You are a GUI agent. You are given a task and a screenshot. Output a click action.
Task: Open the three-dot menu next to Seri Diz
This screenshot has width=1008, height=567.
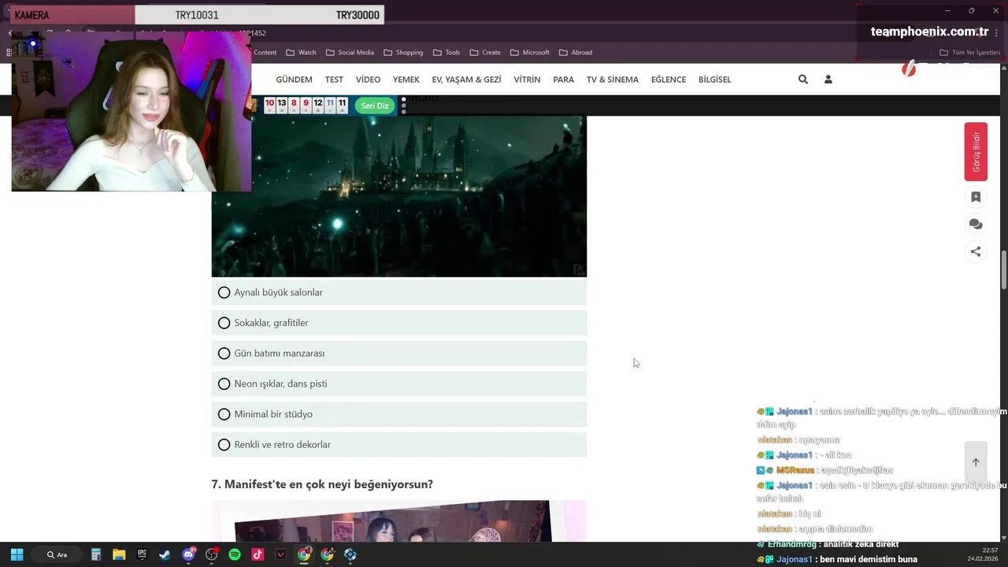click(404, 106)
